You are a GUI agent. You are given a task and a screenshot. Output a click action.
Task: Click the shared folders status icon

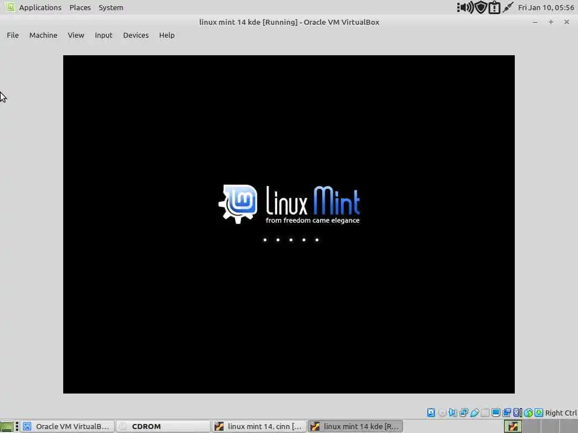485,413
